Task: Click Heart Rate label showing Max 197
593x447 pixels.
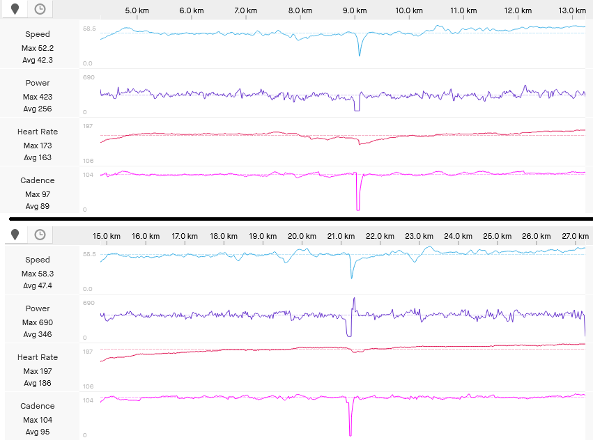Action: tap(38, 357)
